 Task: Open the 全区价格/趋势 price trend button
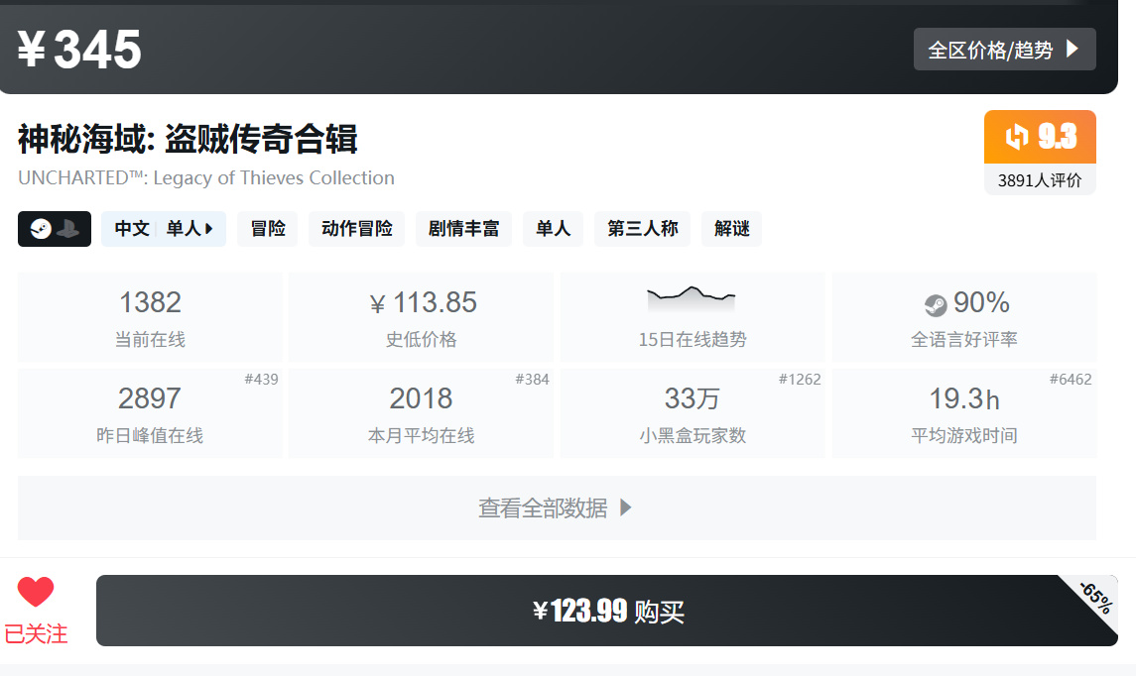pos(1004,50)
